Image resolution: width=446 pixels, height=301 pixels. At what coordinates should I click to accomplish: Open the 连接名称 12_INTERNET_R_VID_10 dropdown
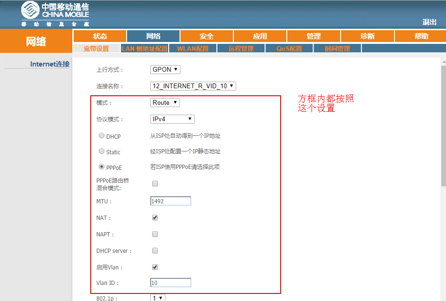(193, 86)
